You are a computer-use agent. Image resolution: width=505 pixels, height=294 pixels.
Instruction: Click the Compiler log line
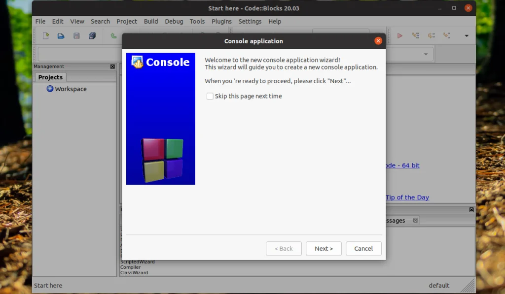pyautogui.click(x=130, y=267)
